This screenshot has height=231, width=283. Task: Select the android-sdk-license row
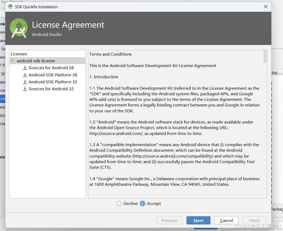(47, 61)
